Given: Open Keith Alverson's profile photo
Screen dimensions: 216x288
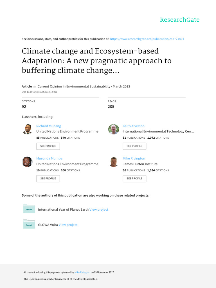Looking at the screenshot, I should pos(114,129).
